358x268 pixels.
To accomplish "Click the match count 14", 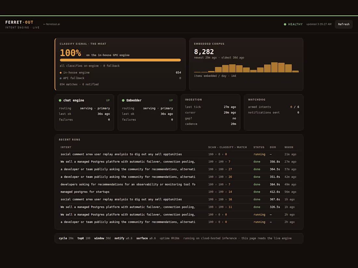I will [x=230, y=192].
